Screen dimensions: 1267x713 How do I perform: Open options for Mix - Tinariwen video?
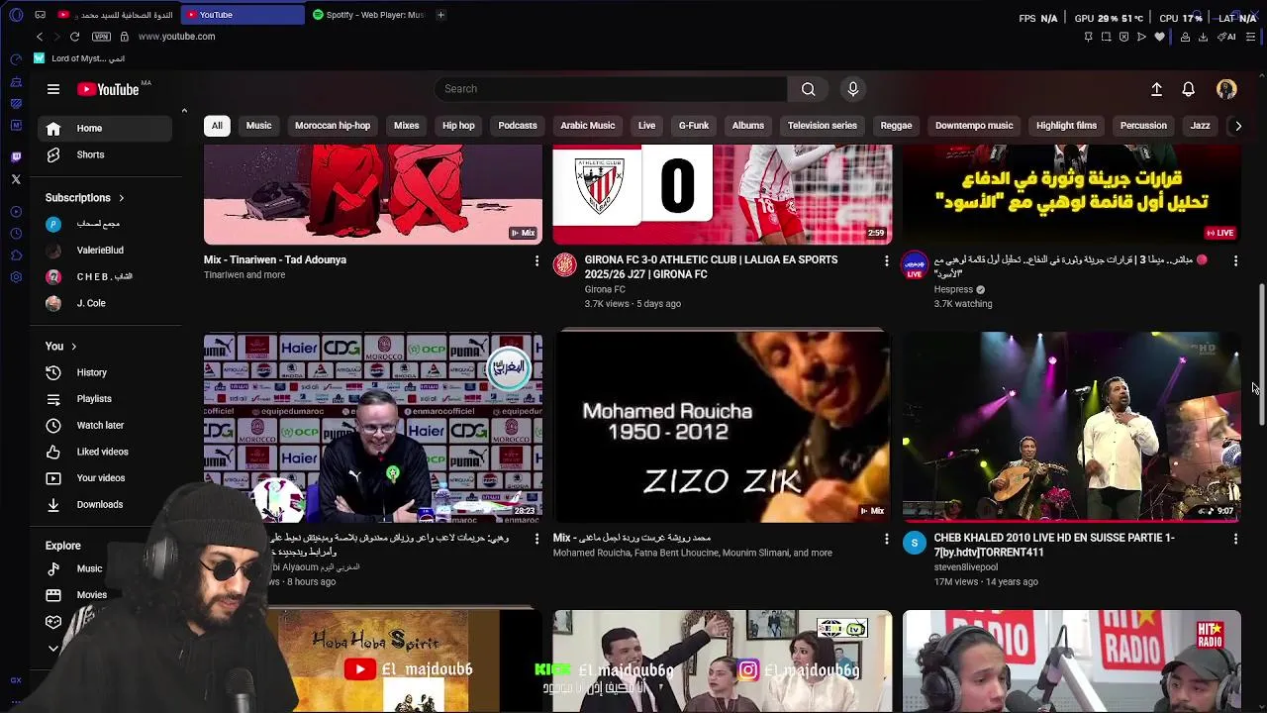pyautogui.click(x=537, y=260)
